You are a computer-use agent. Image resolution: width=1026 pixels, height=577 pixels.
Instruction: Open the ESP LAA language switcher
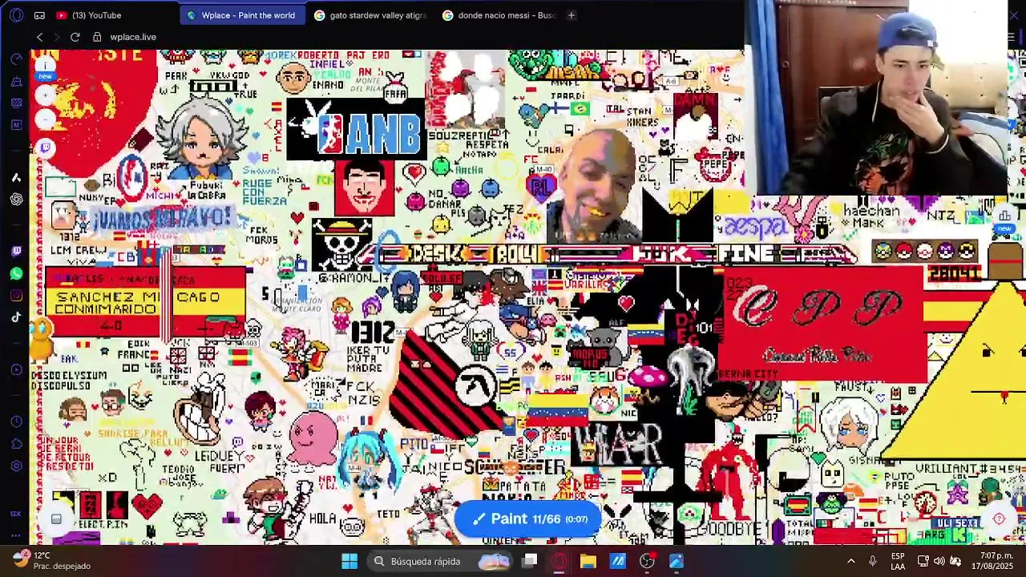(x=898, y=561)
